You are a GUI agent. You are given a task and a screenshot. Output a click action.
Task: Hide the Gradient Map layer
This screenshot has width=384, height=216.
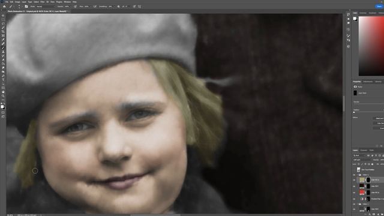(x=354, y=199)
